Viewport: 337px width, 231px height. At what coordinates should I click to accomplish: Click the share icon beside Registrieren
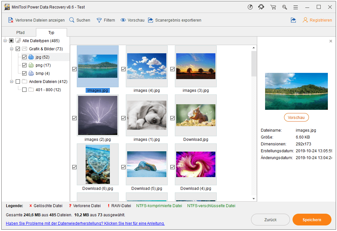tap(294, 20)
